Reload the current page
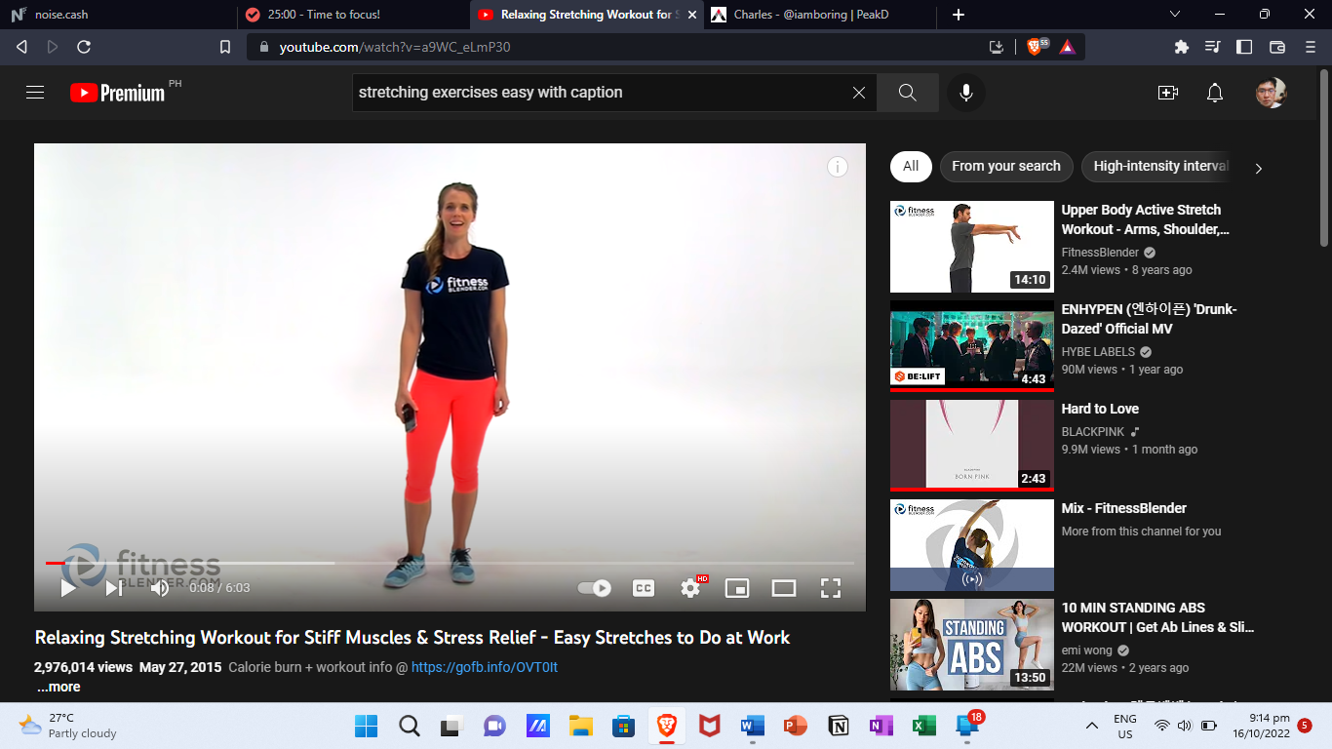Viewport: 1332px width, 749px height. click(x=84, y=47)
